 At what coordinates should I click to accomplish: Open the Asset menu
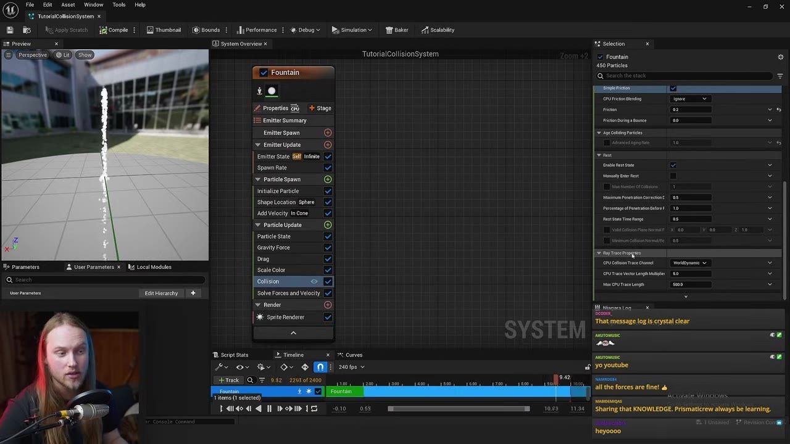coord(68,5)
